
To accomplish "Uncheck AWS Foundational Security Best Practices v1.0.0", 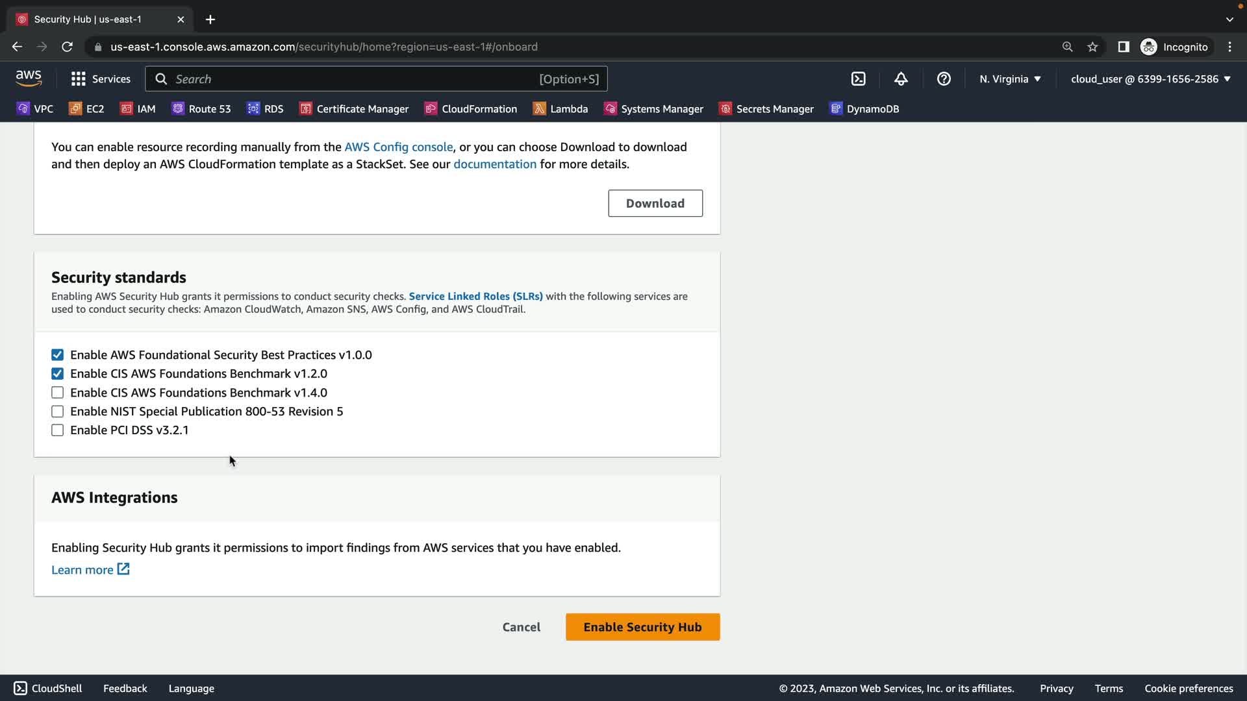I will tap(58, 355).
